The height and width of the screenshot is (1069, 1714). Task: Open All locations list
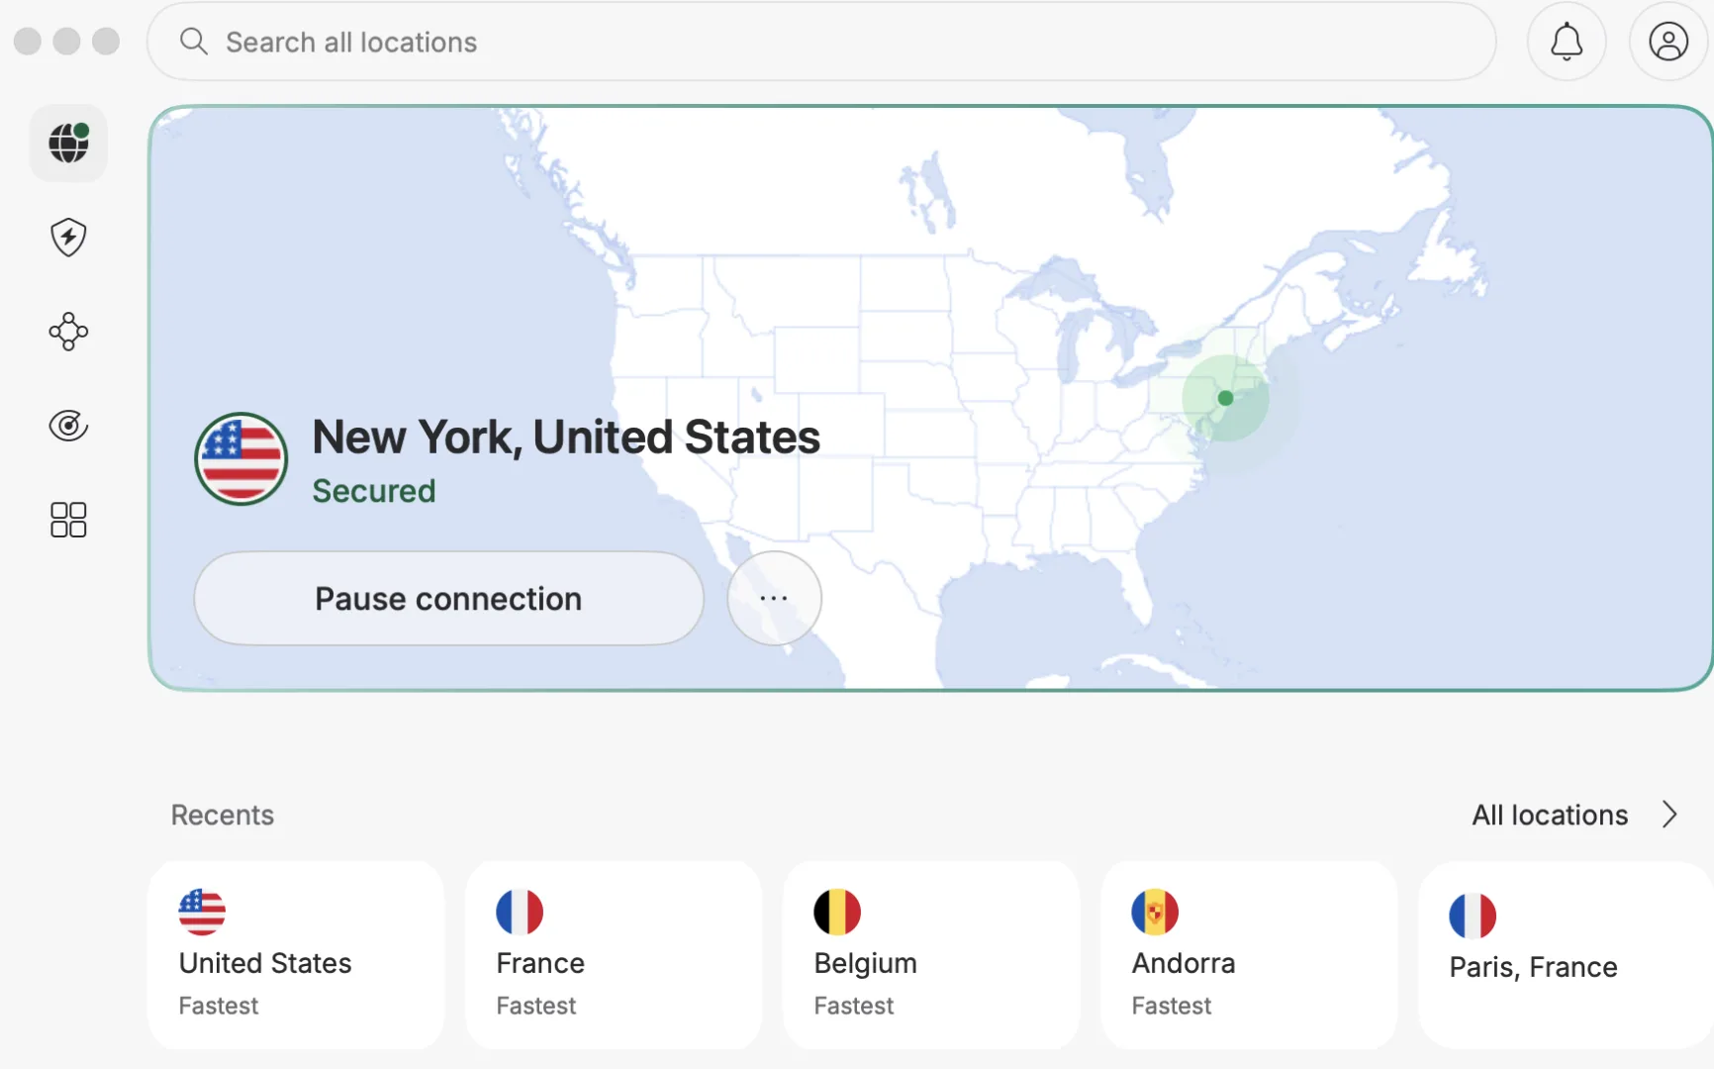[1549, 815]
